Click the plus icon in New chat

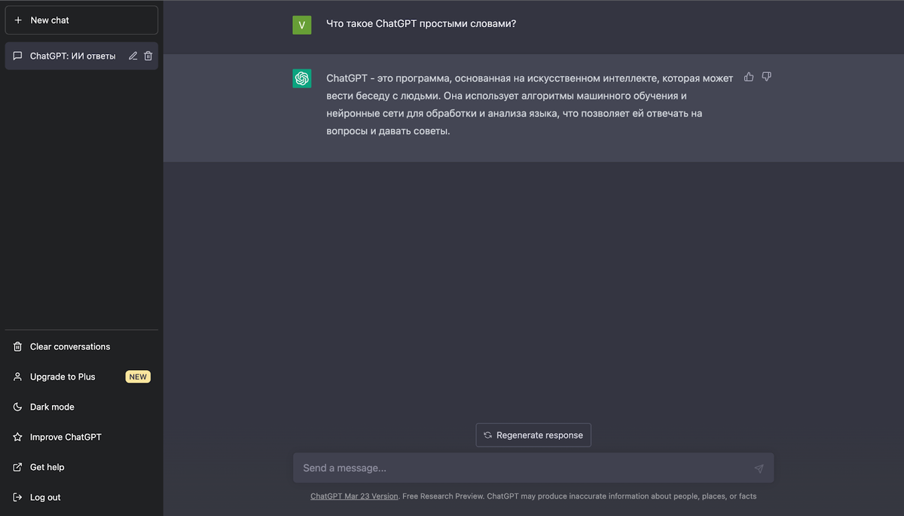coord(18,20)
